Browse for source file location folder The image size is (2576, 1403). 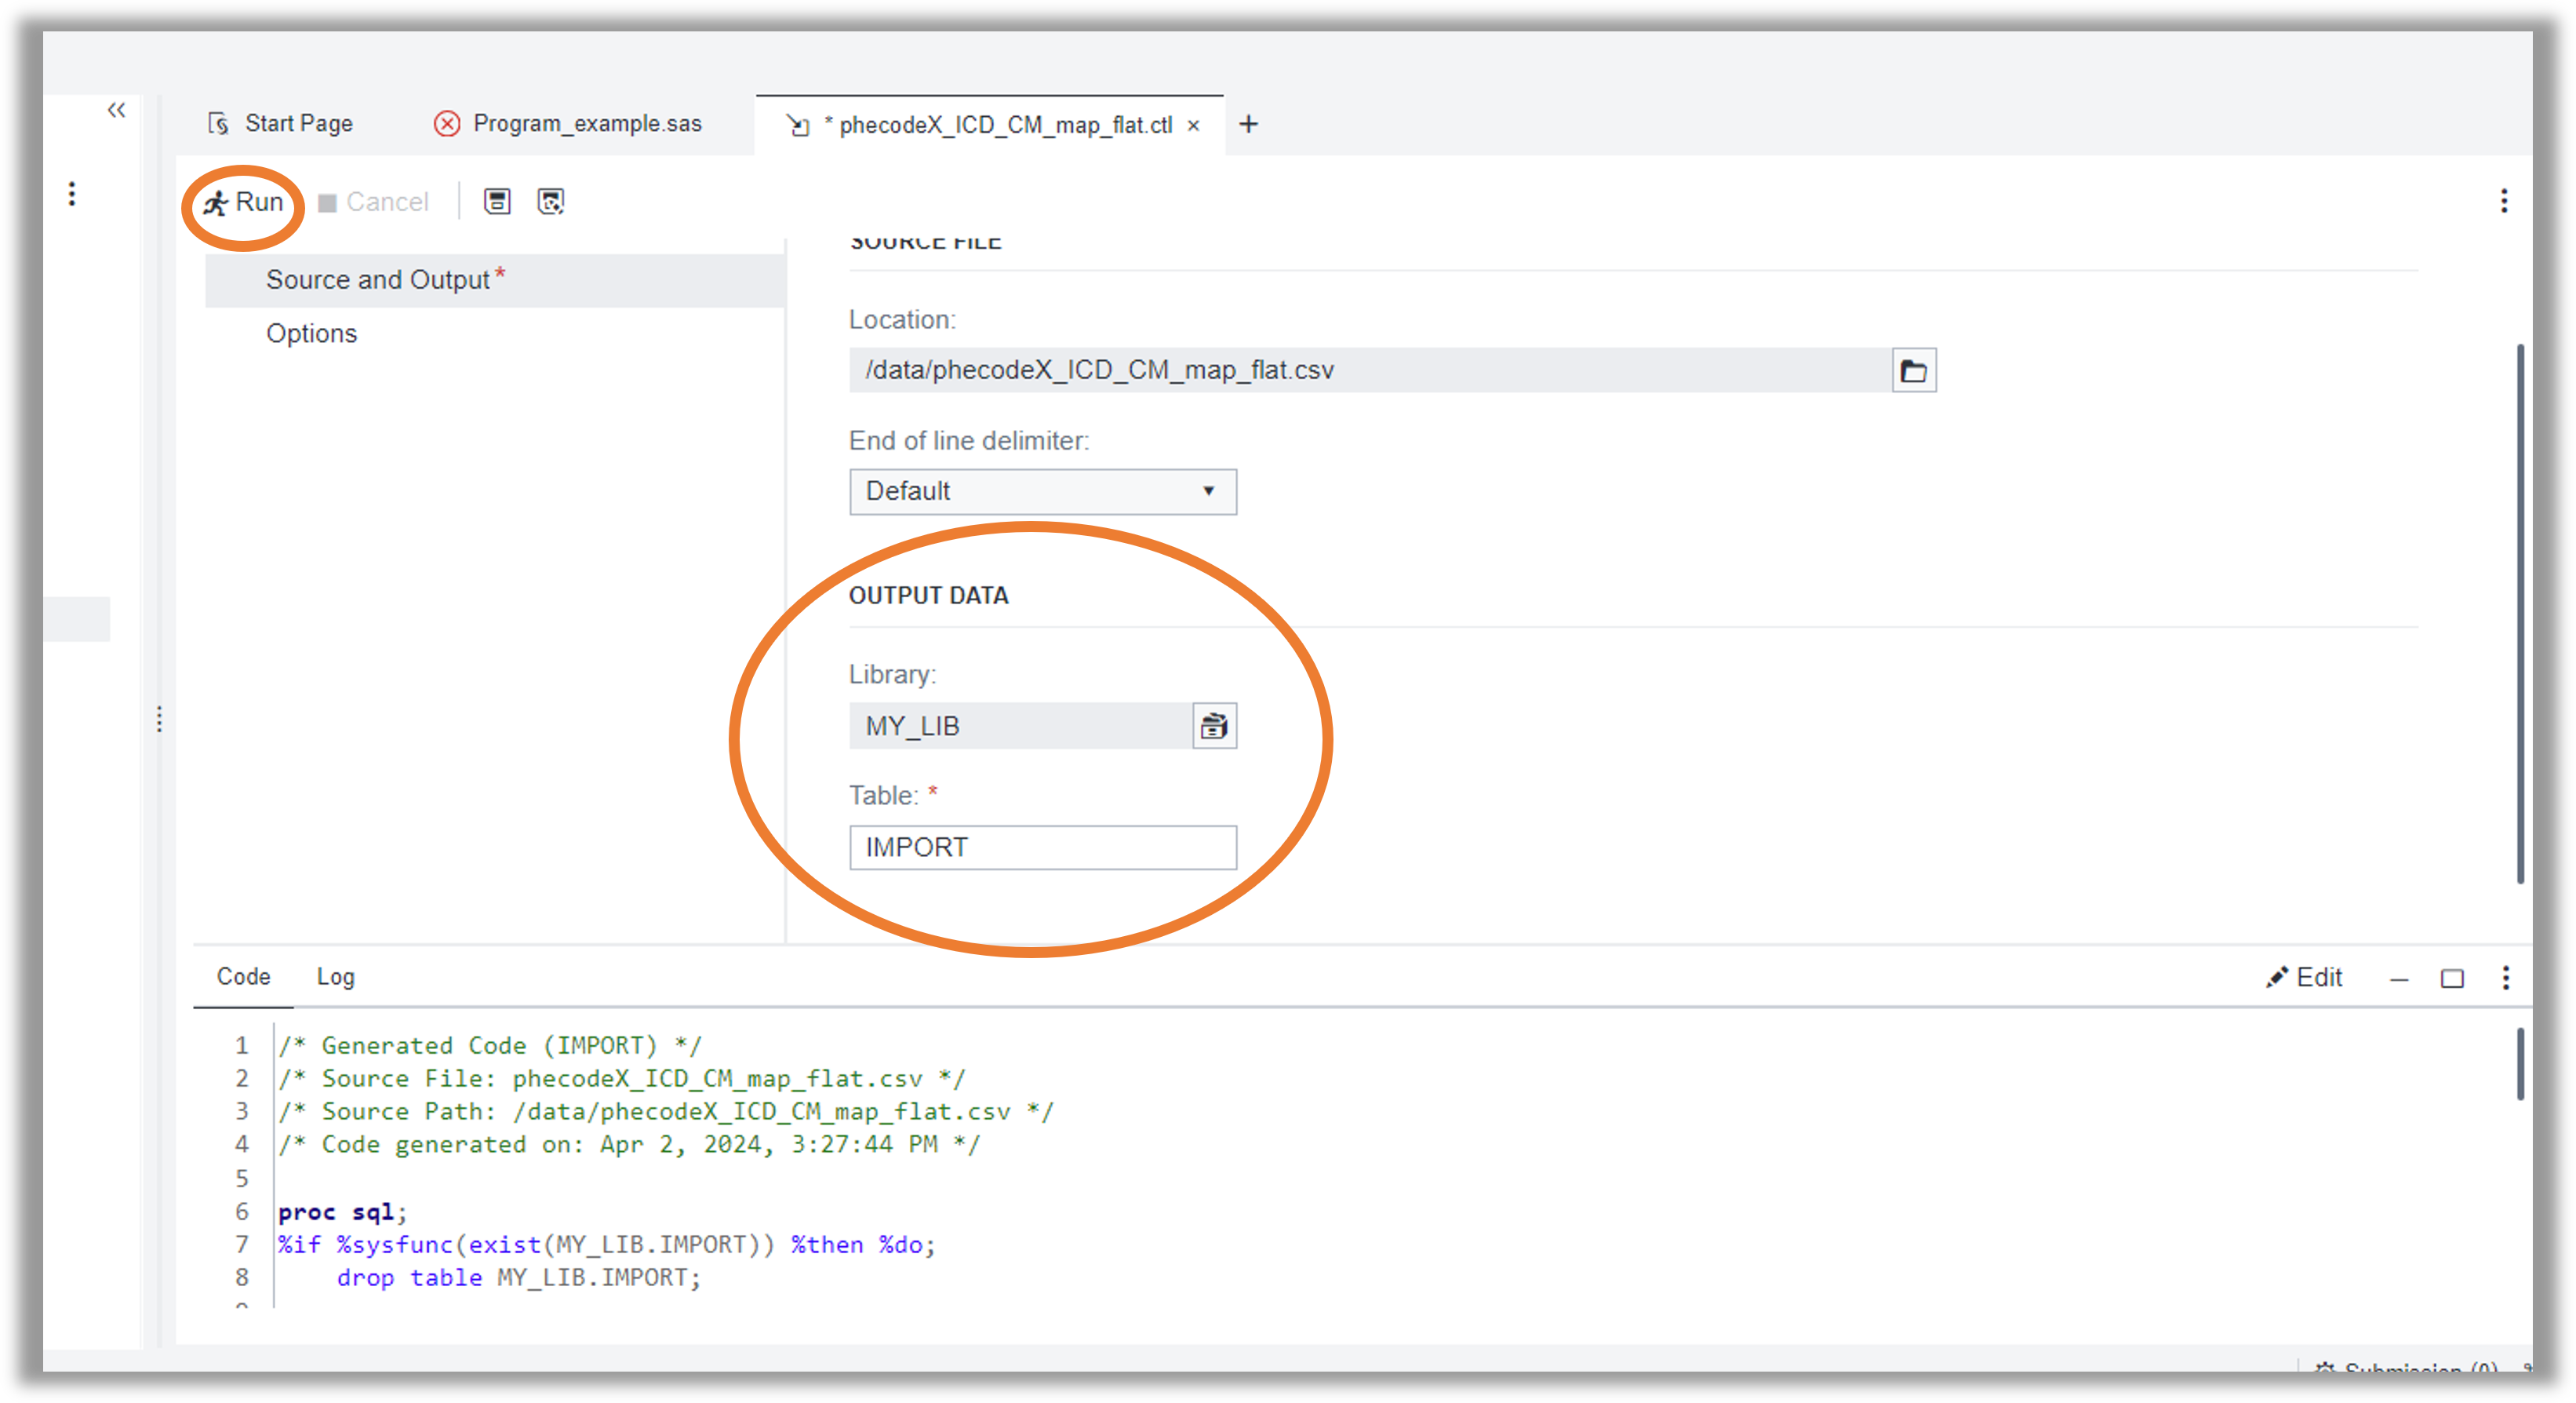[1913, 371]
